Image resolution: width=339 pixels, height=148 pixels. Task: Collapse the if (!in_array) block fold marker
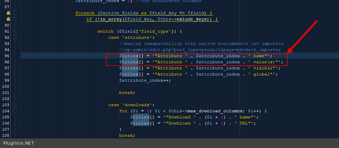[x=15, y=19]
